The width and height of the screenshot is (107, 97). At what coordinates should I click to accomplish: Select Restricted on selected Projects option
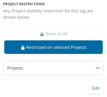[53, 47]
